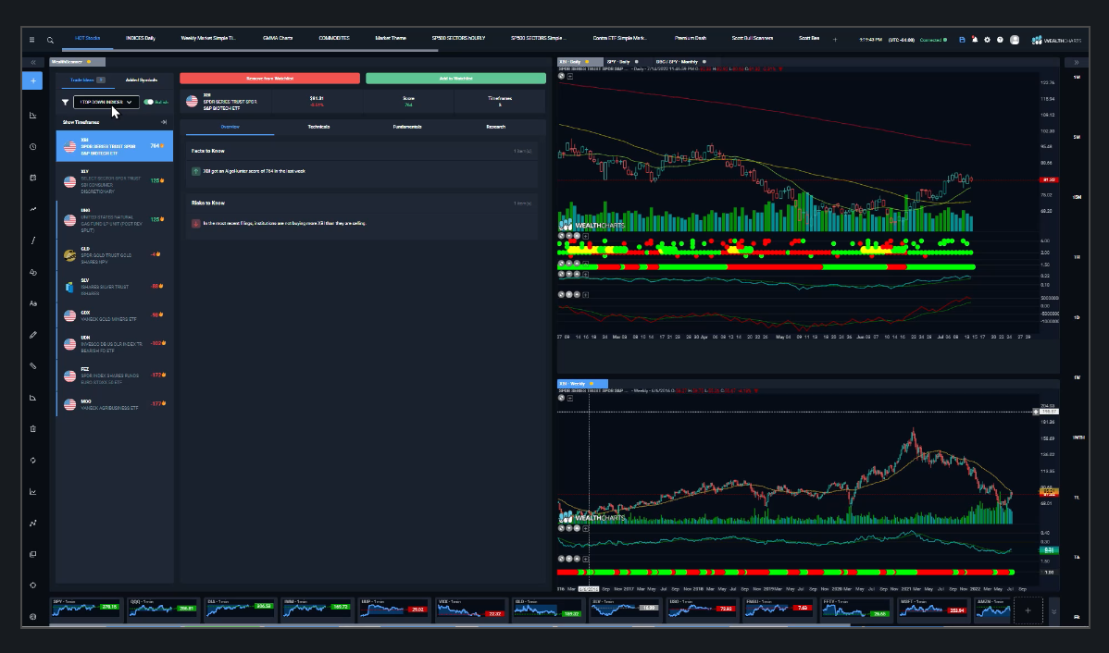
Task: Click horizontal scrollbar under workspace tabs
Action: click(x=250, y=50)
